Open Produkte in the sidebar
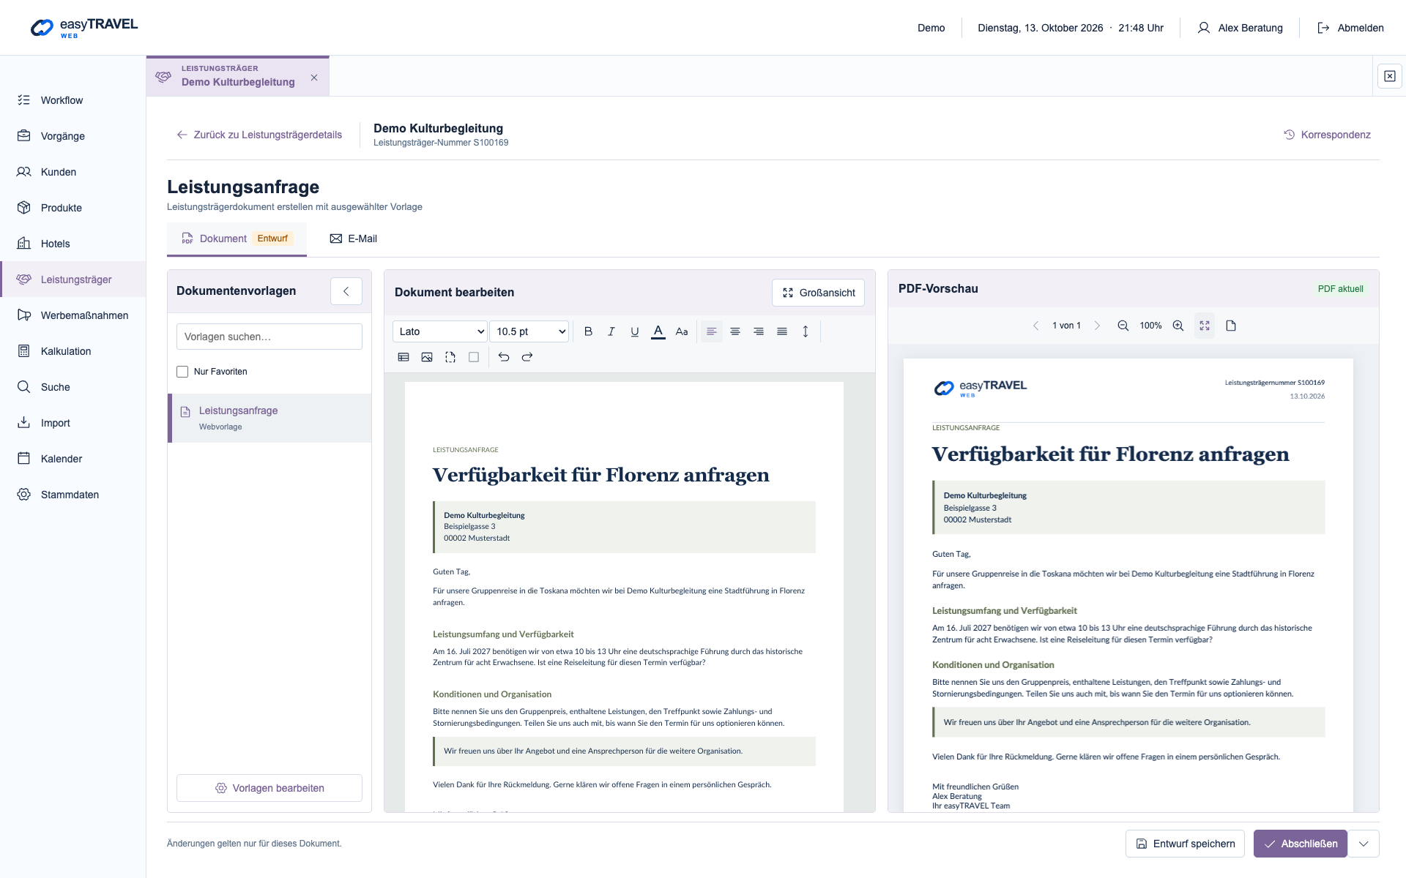This screenshot has width=1406, height=878. 73,208
